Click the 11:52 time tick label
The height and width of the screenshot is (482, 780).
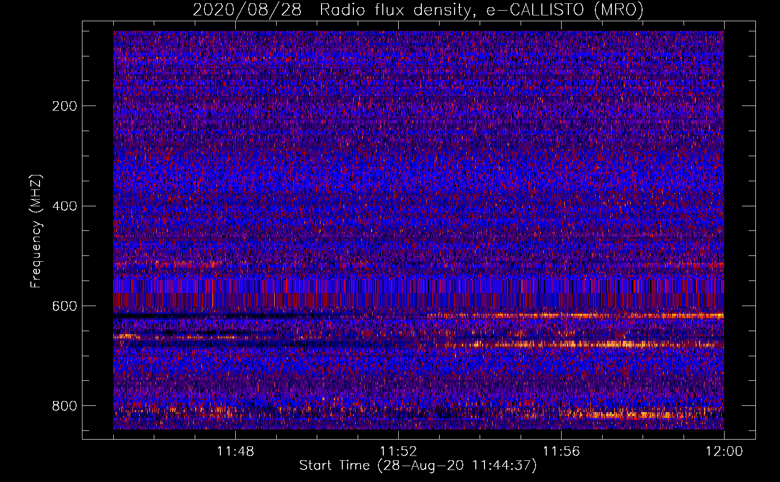click(398, 452)
